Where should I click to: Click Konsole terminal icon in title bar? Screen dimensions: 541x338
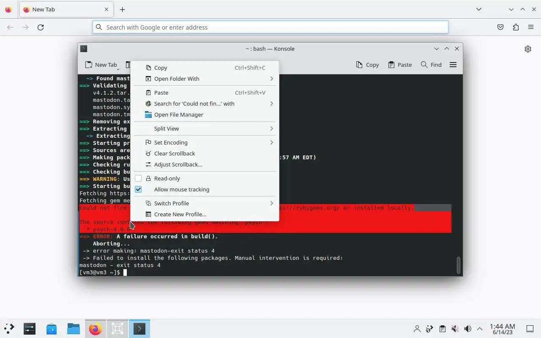[84, 49]
